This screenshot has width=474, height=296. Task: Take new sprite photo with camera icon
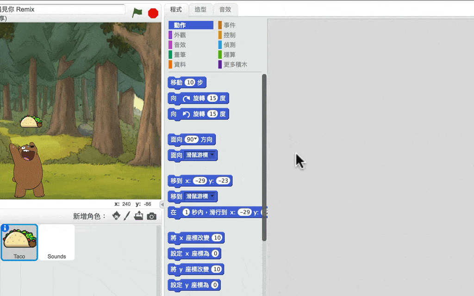pyautogui.click(x=151, y=216)
